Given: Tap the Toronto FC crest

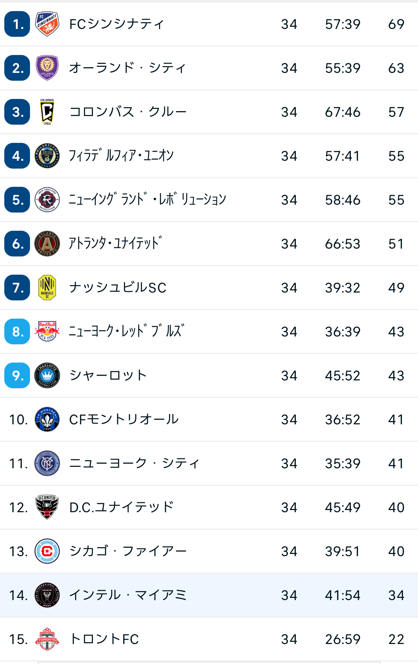Looking at the screenshot, I should point(47,639).
